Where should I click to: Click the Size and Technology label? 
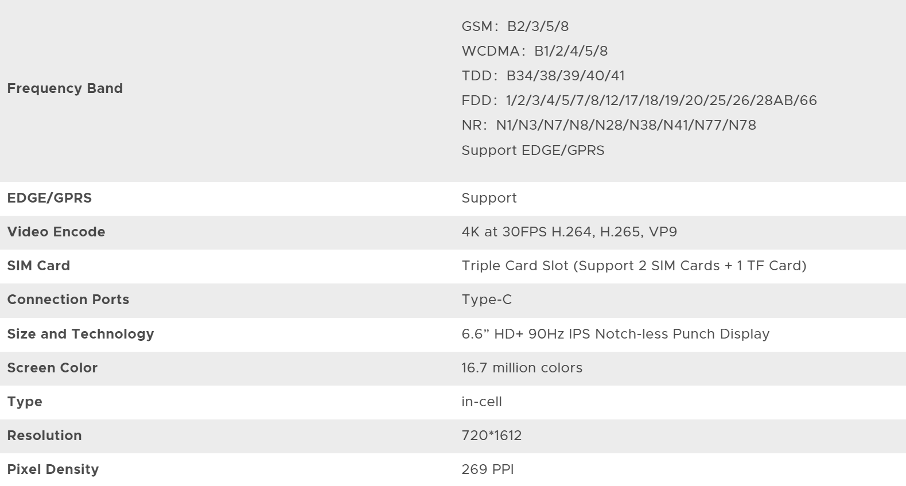(80, 334)
